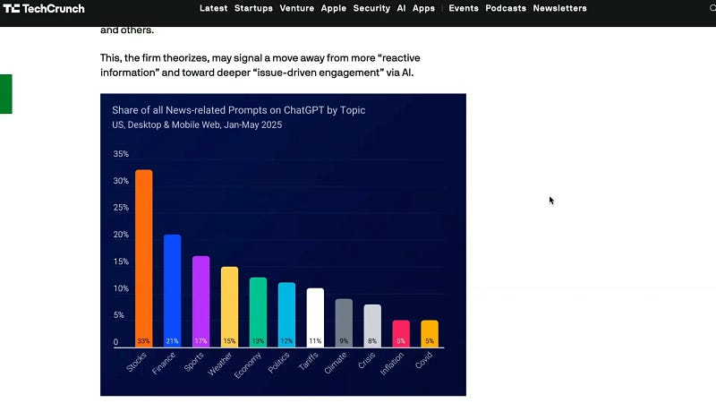This screenshot has height=403, width=716.
Task: Open the Apps section
Action: pyautogui.click(x=423, y=8)
